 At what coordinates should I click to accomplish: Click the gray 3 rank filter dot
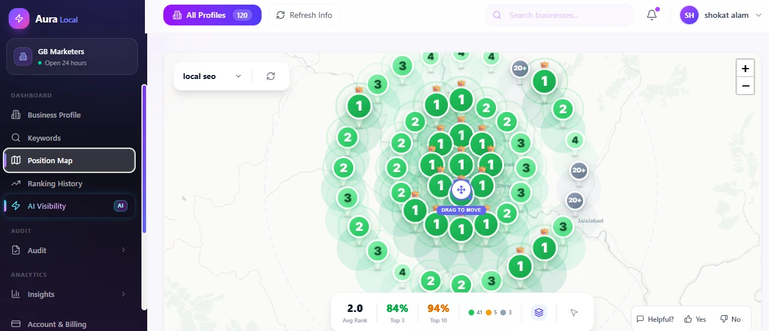point(503,313)
